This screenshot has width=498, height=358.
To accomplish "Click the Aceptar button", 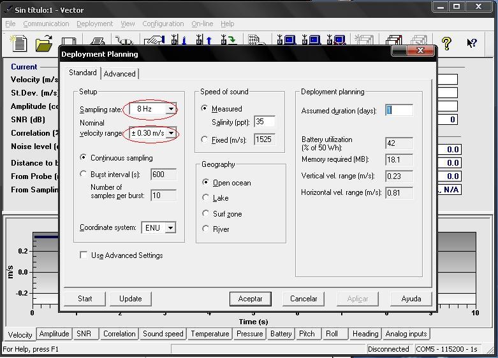I will click(250, 299).
